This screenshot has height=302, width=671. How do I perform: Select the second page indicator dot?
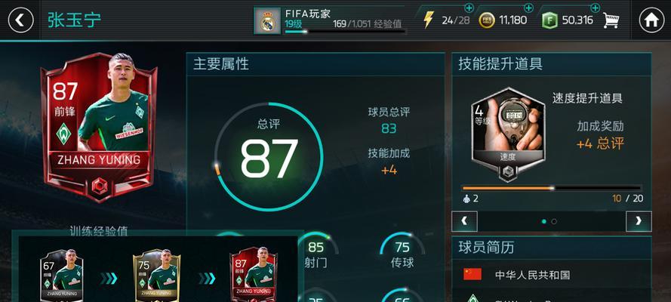coord(554,221)
